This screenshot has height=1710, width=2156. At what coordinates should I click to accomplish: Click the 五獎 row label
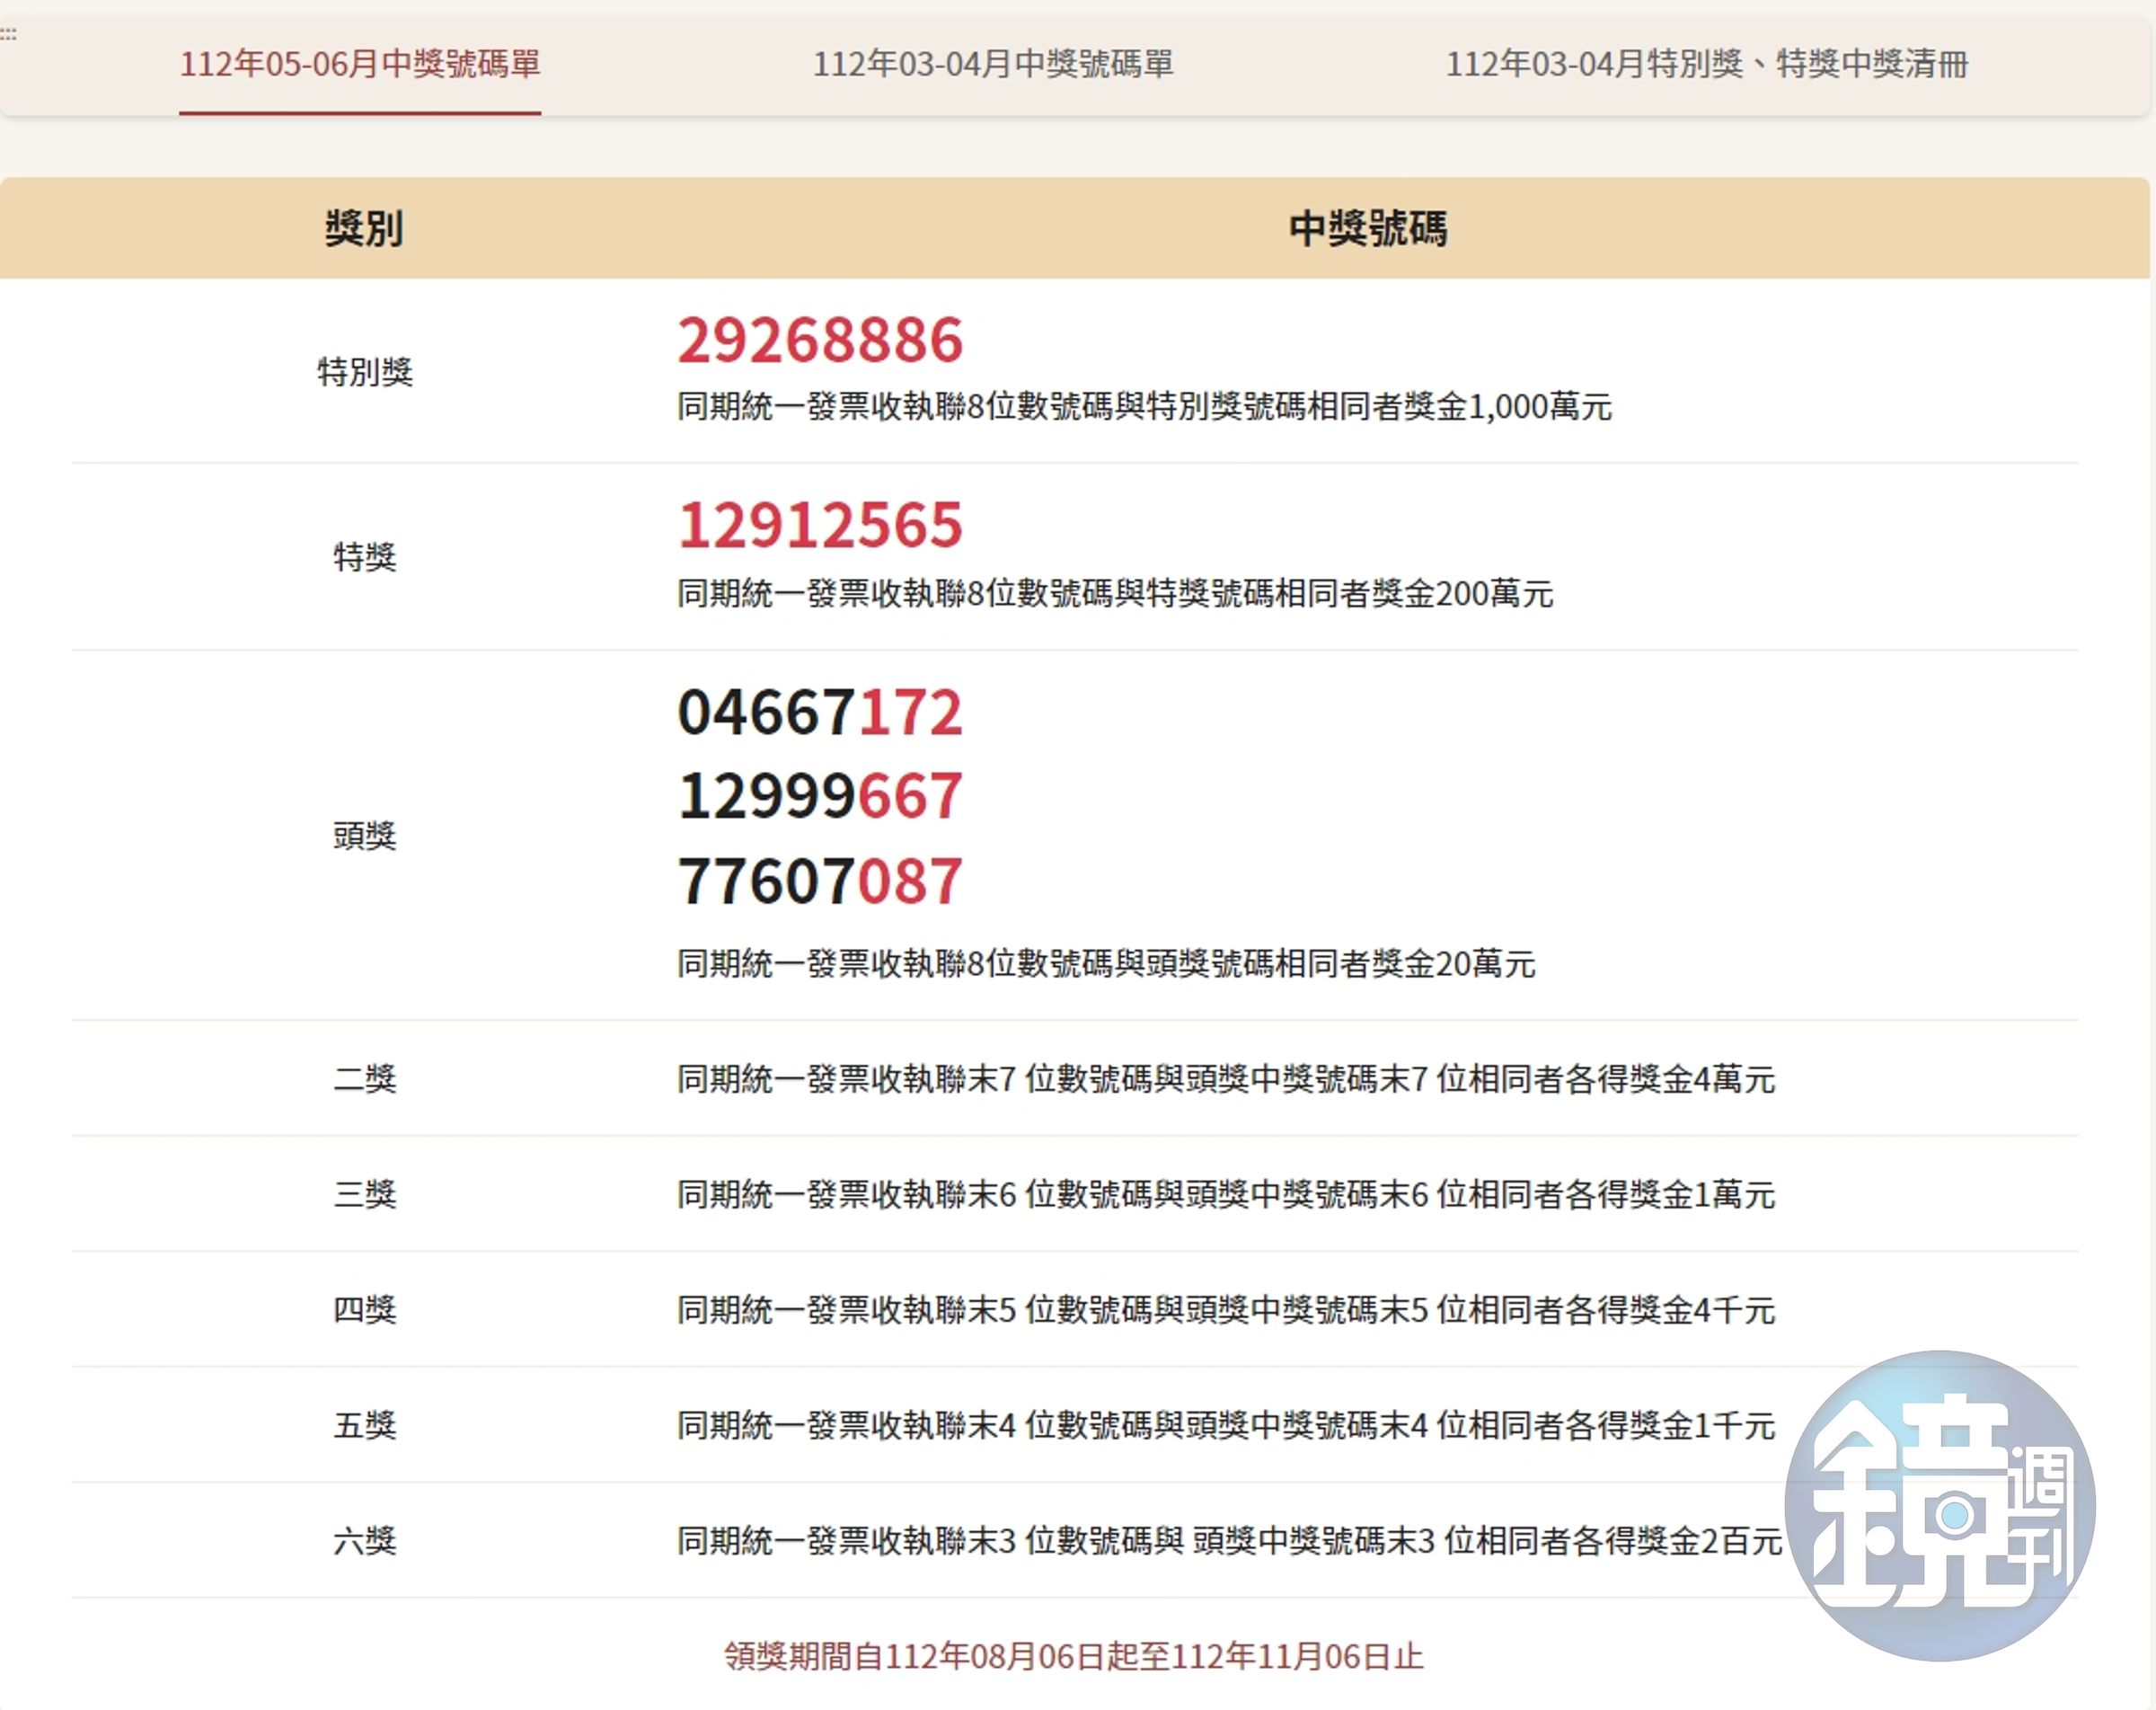coord(365,1426)
